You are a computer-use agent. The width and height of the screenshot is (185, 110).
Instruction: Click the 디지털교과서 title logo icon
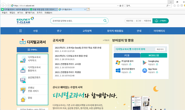click(x=23, y=41)
